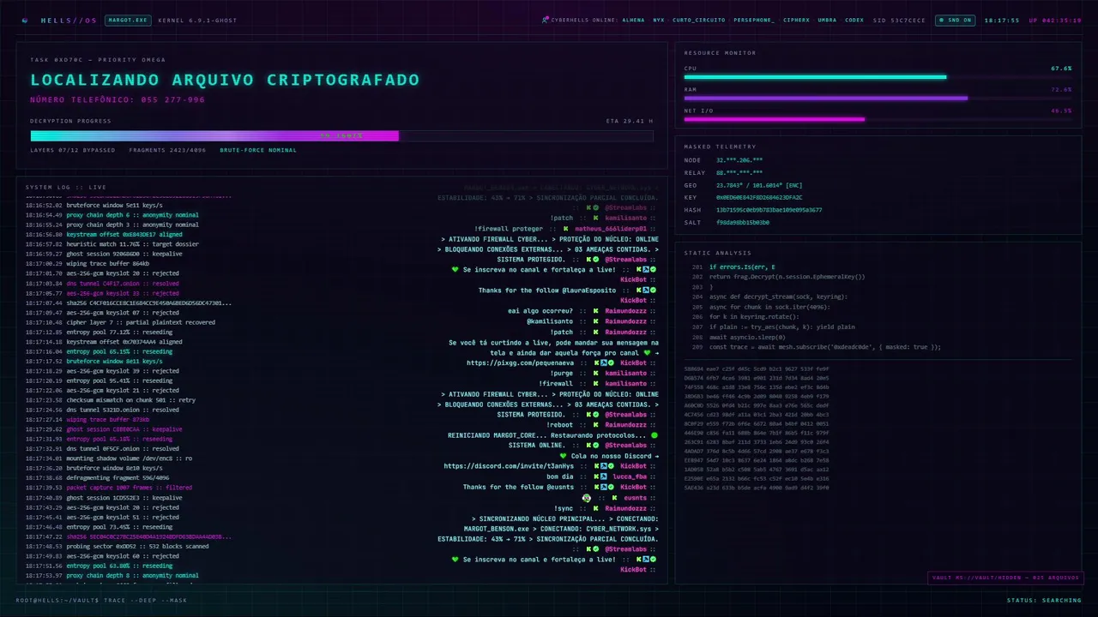1098x617 pixels.
Task: Click the MARGOT.EXE process badge
Action: tap(128, 20)
